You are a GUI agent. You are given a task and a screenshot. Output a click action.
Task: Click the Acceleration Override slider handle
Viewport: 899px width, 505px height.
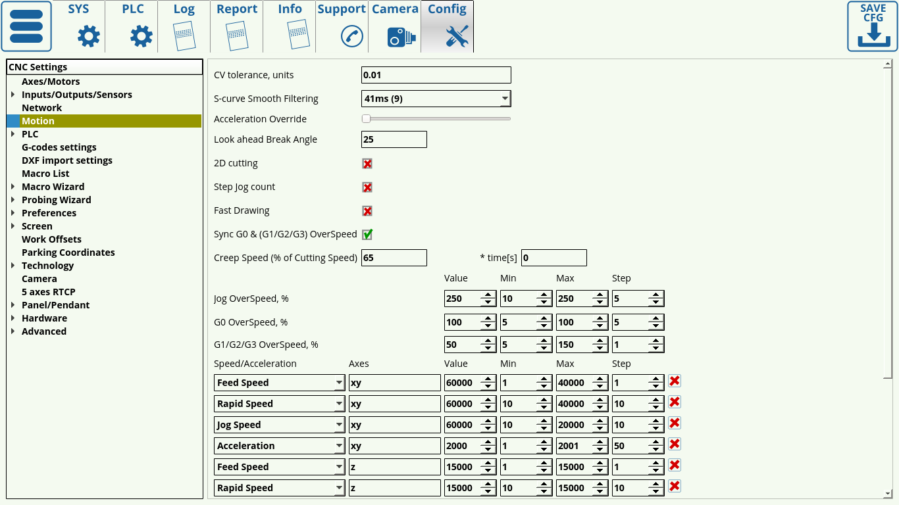pos(367,119)
